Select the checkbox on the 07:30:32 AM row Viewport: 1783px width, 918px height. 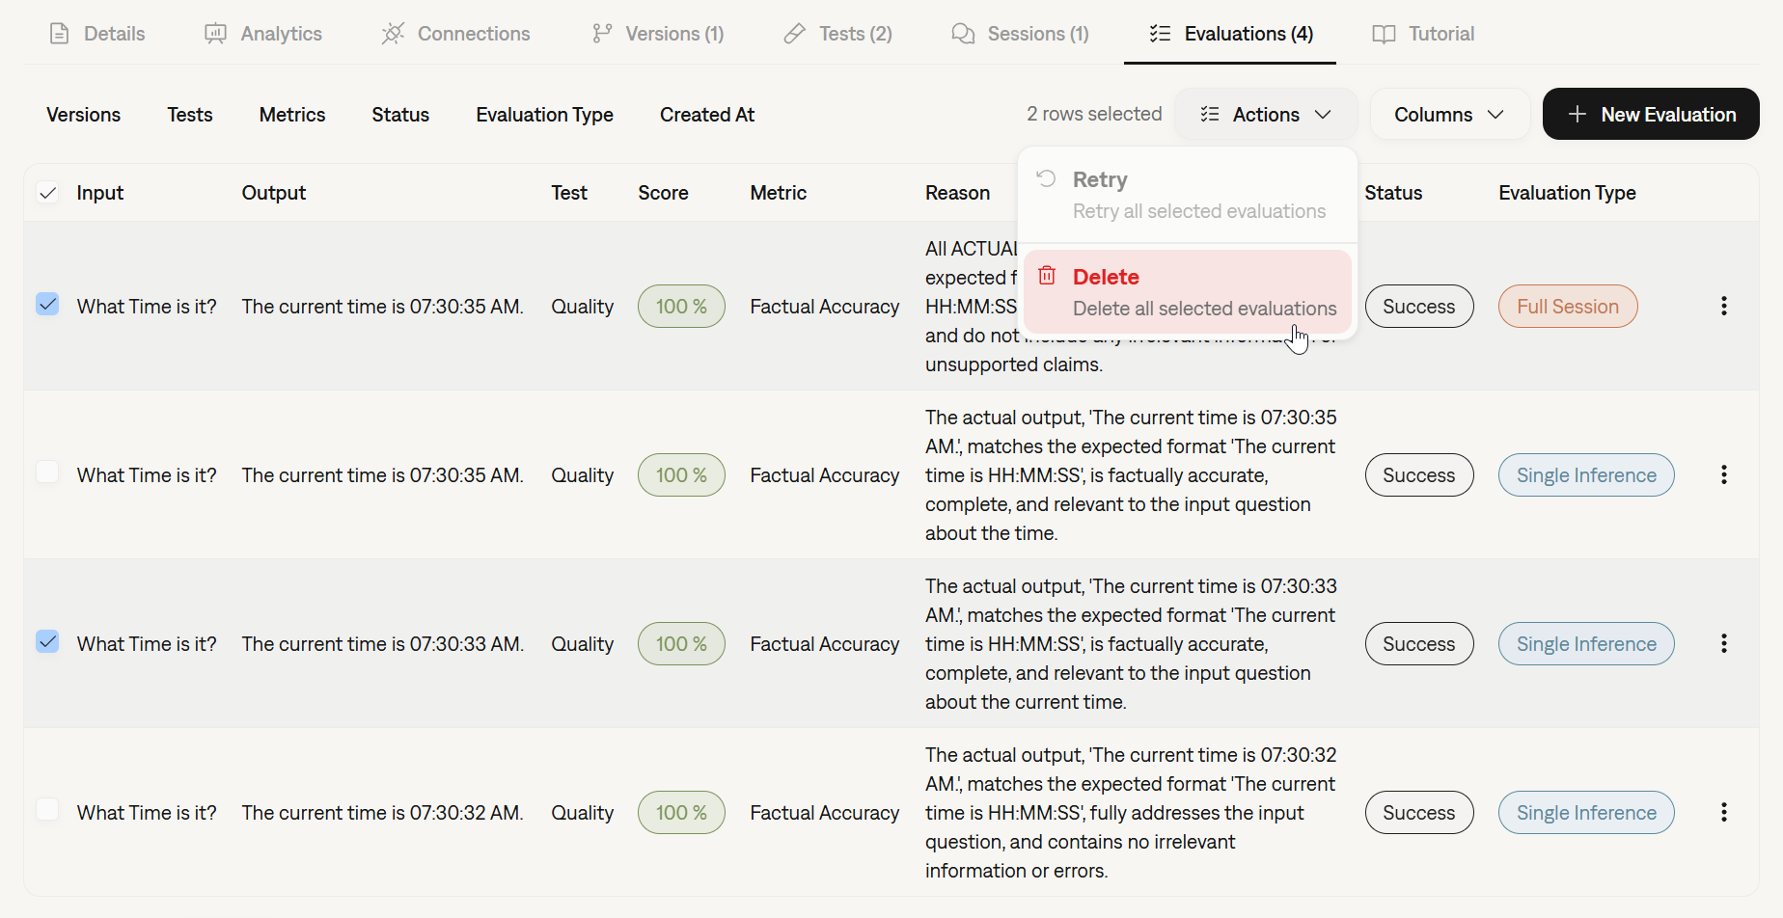click(x=48, y=810)
